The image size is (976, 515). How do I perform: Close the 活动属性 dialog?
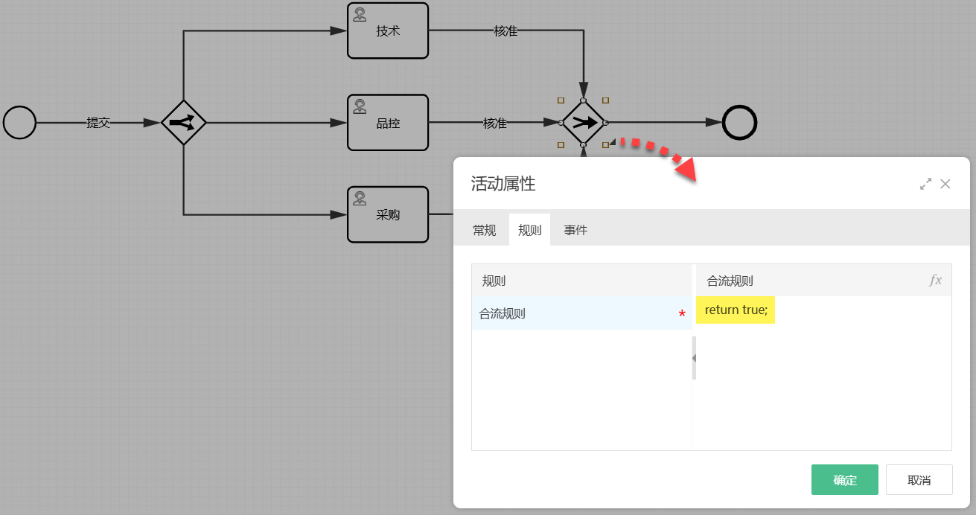945,184
